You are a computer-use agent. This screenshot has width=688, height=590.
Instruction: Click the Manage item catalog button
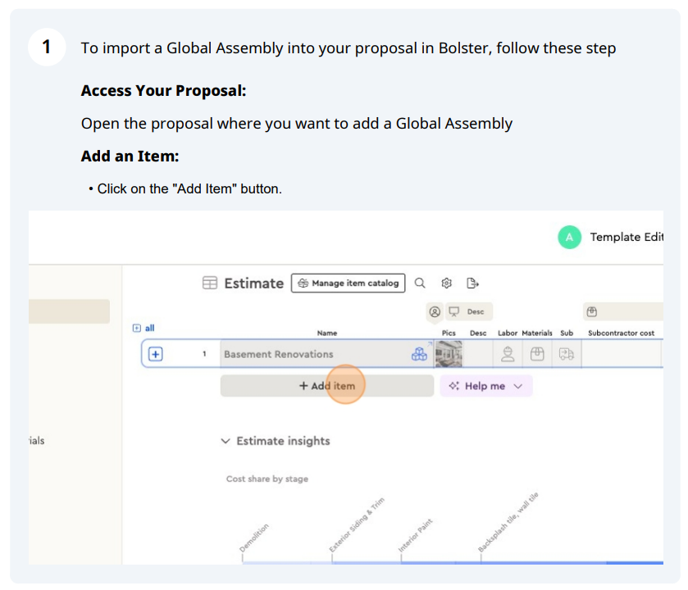[348, 284]
